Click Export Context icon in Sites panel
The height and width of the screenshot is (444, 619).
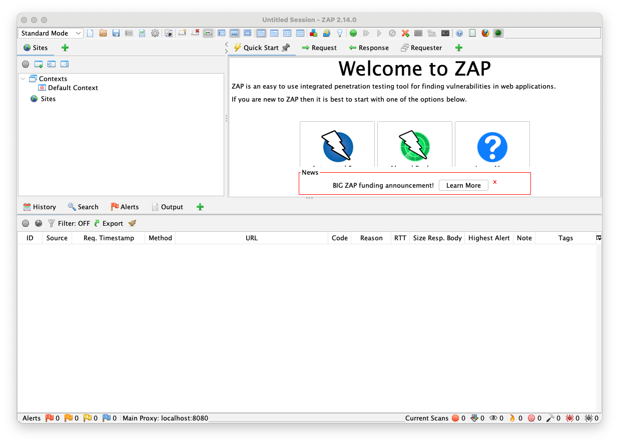click(65, 64)
